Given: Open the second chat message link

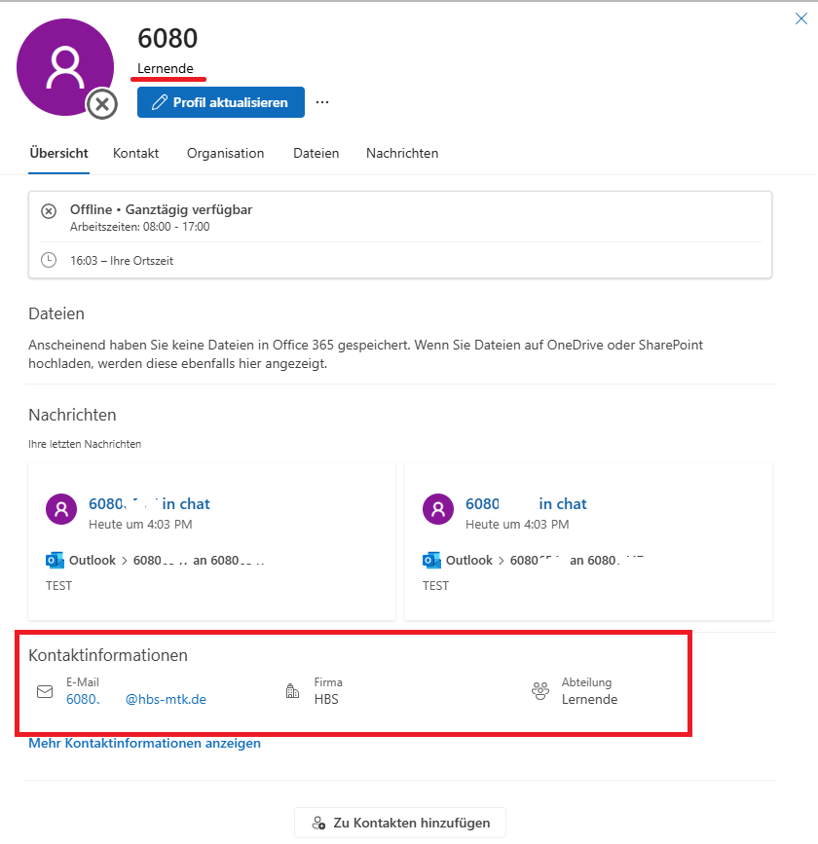Looking at the screenshot, I should point(526,503).
